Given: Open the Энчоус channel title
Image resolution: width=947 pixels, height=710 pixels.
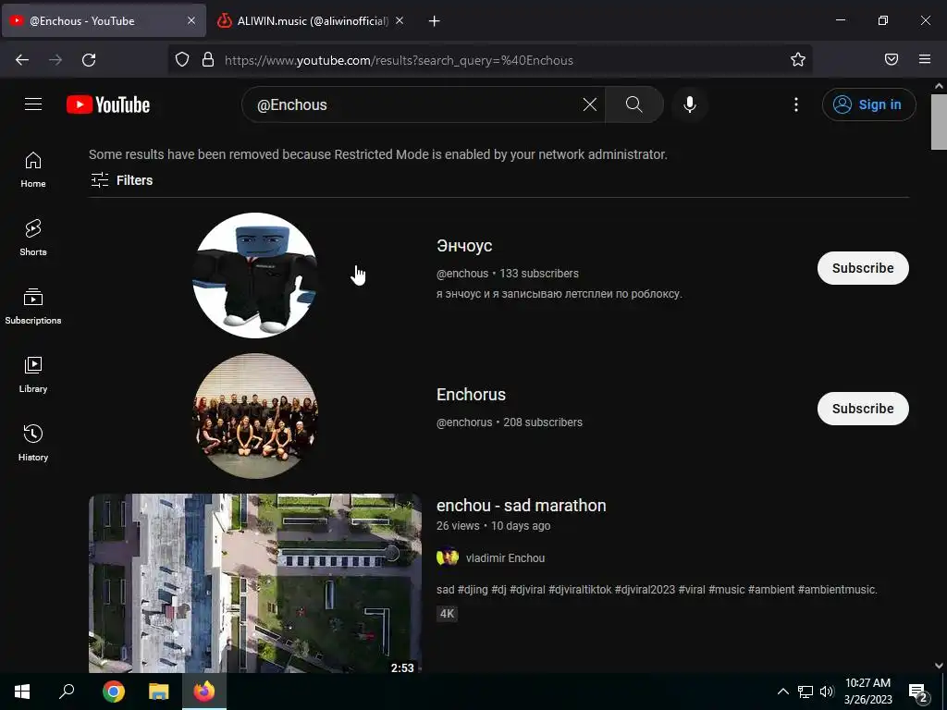Looking at the screenshot, I should point(464,246).
